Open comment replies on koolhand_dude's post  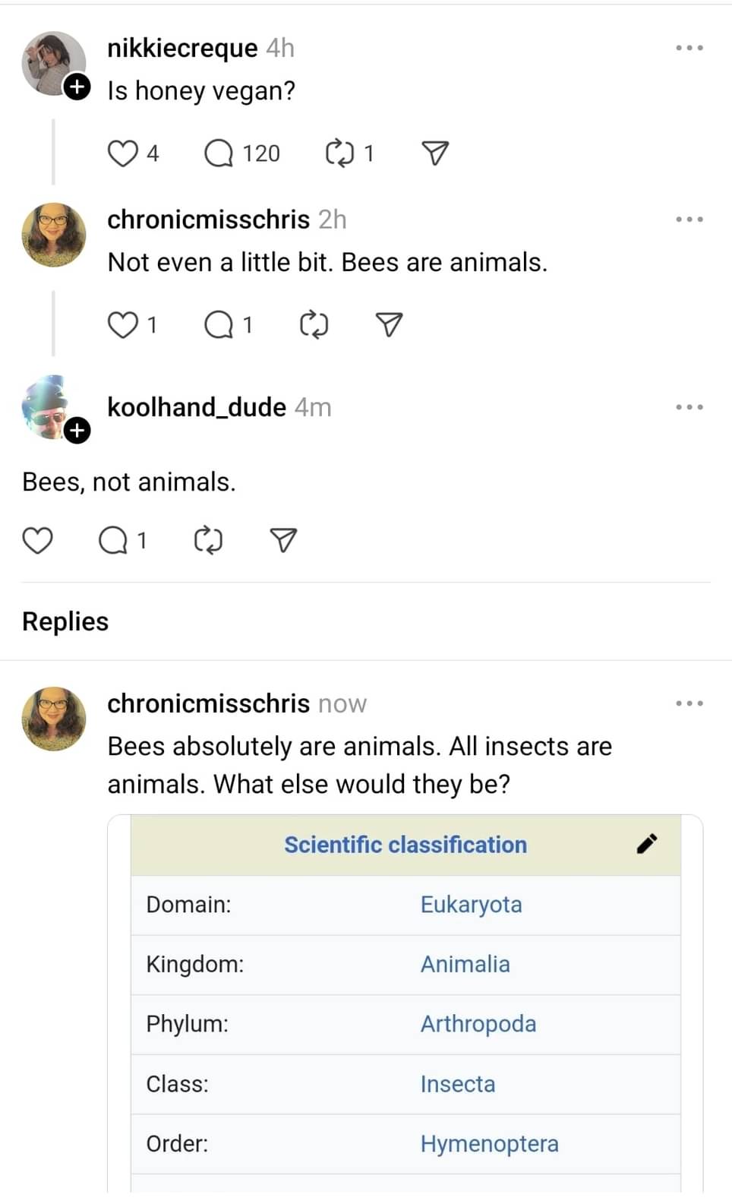tap(113, 540)
